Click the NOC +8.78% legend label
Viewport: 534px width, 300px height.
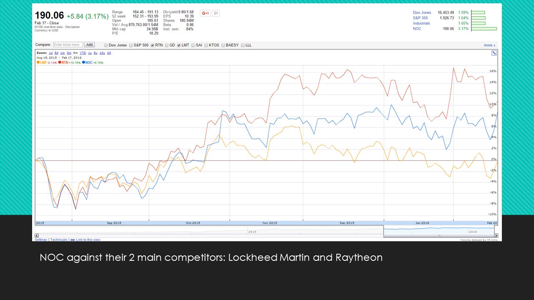tap(94, 62)
